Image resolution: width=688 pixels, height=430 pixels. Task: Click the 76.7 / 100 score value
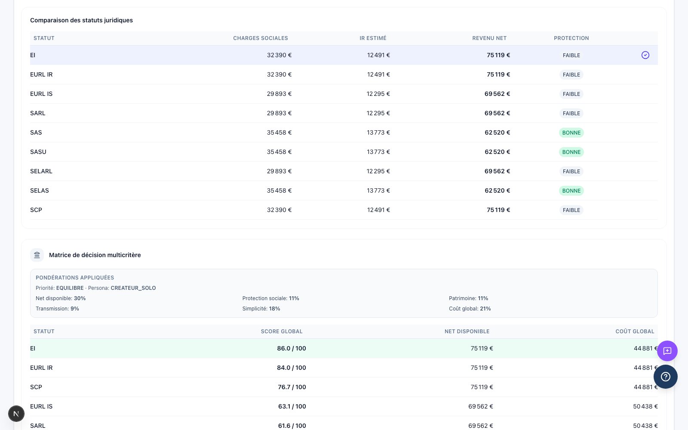coord(292,387)
